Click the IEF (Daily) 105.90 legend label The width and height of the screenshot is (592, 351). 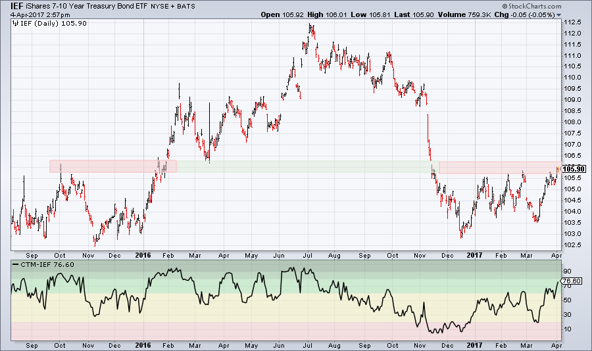[x=53, y=24]
